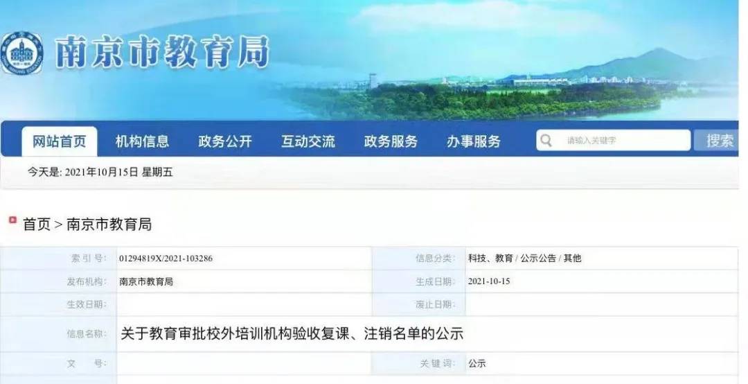Click the index number 01294819X/2021-103286

pos(166,259)
